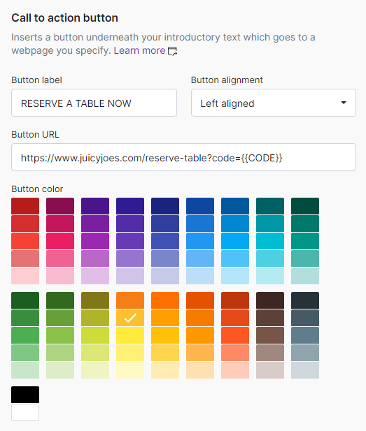Click the Button label input field
Image resolution: width=366 pixels, height=431 pixels.
pyautogui.click(x=94, y=103)
